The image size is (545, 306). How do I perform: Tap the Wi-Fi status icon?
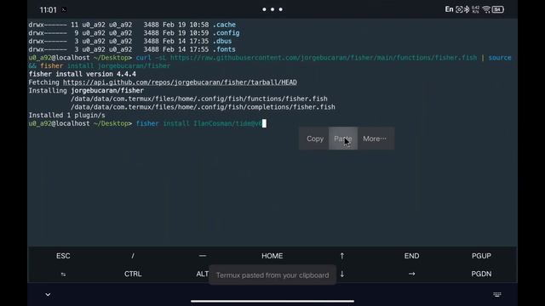tap(486, 9)
